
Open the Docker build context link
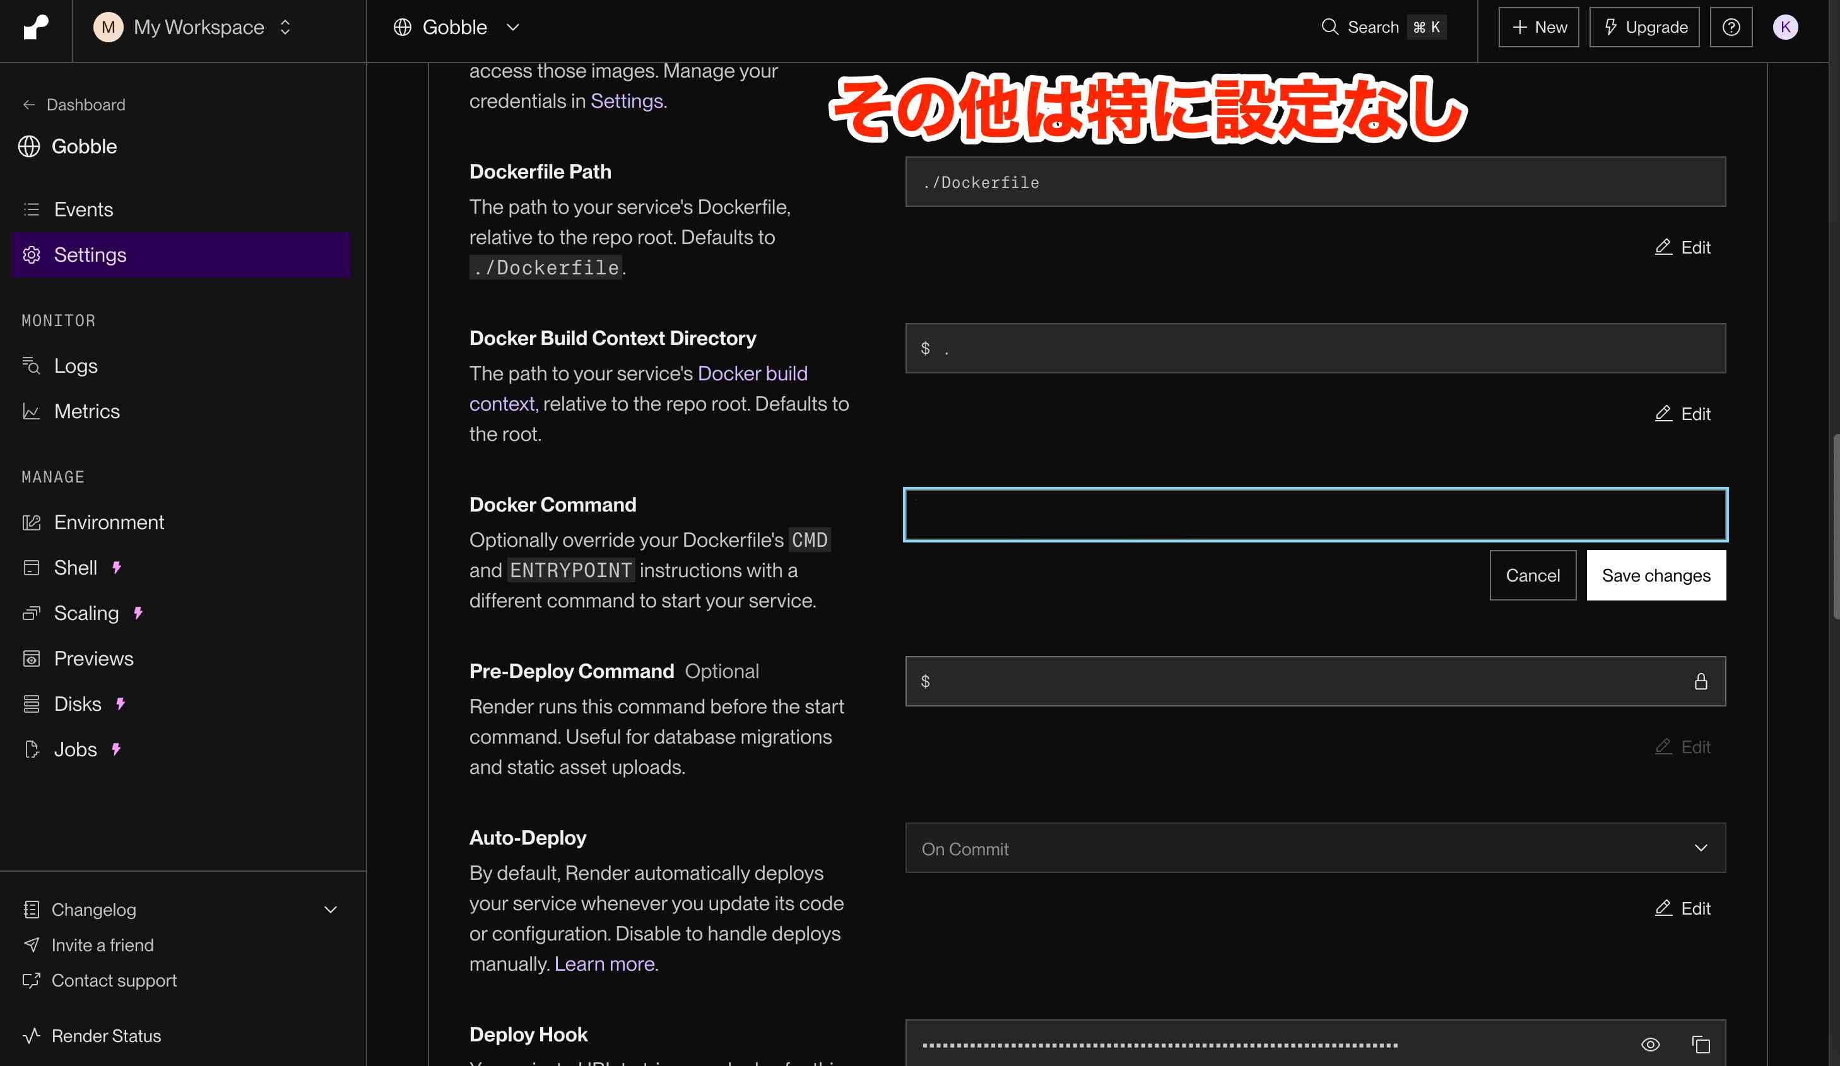(x=752, y=374)
